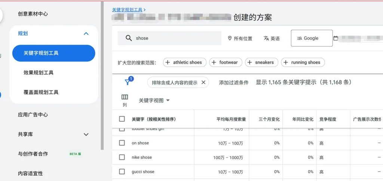Open 创意素材中心 in sidebar

[x=33, y=14]
